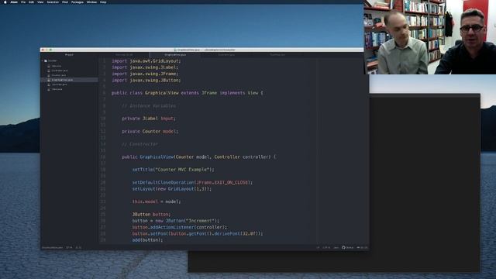This screenshot has height=279, width=496.
Task: Click 'private JLabel input;' line
Action: (149, 119)
